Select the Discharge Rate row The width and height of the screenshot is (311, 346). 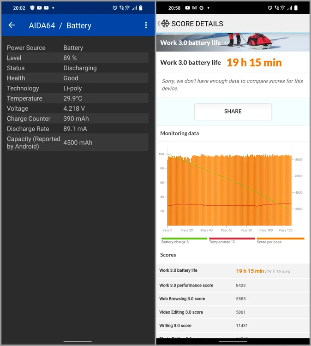click(x=78, y=129)
